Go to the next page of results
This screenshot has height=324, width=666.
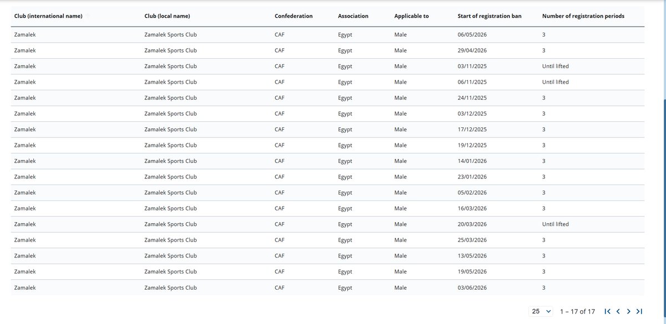[629, 311]
